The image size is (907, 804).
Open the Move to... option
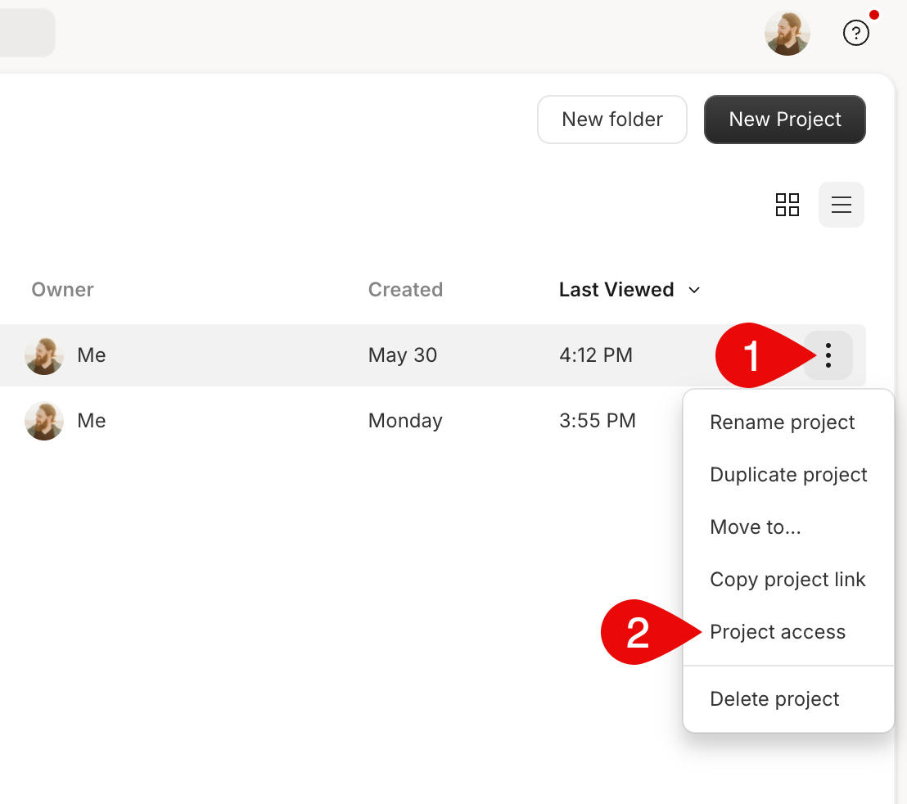point(755,527)
